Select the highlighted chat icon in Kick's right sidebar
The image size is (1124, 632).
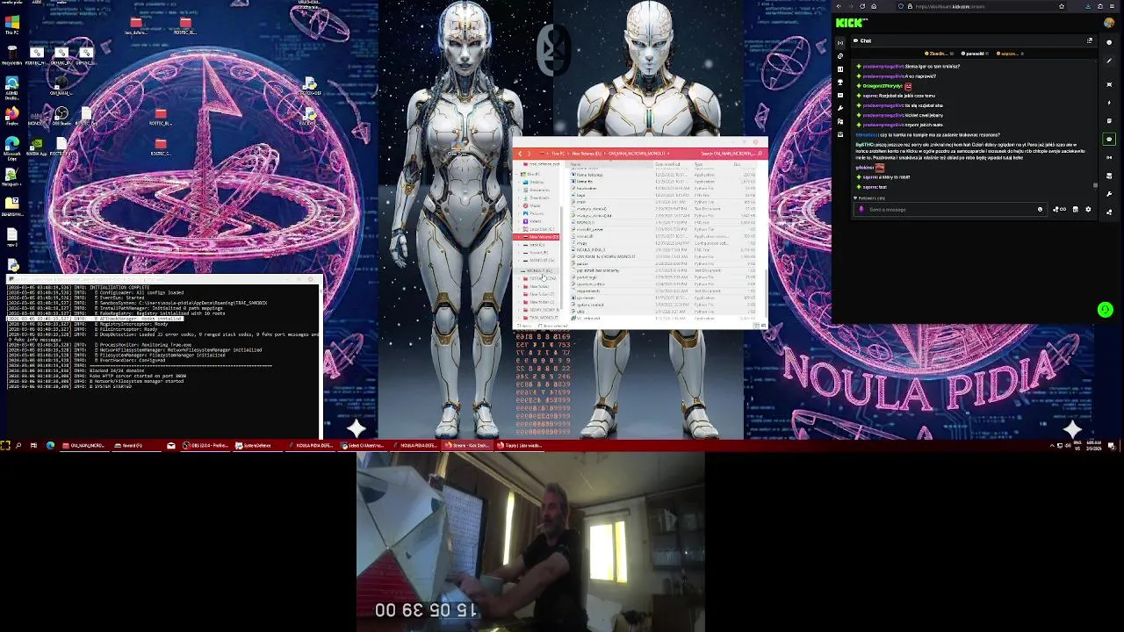click(x=1109, y=139)
